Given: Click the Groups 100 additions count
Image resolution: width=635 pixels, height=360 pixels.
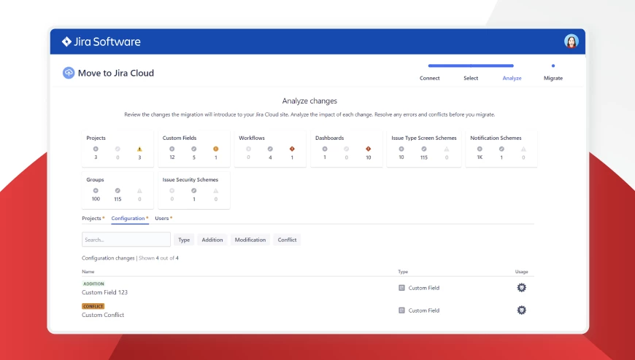Looking at the screenshot, I should (96, 199).
